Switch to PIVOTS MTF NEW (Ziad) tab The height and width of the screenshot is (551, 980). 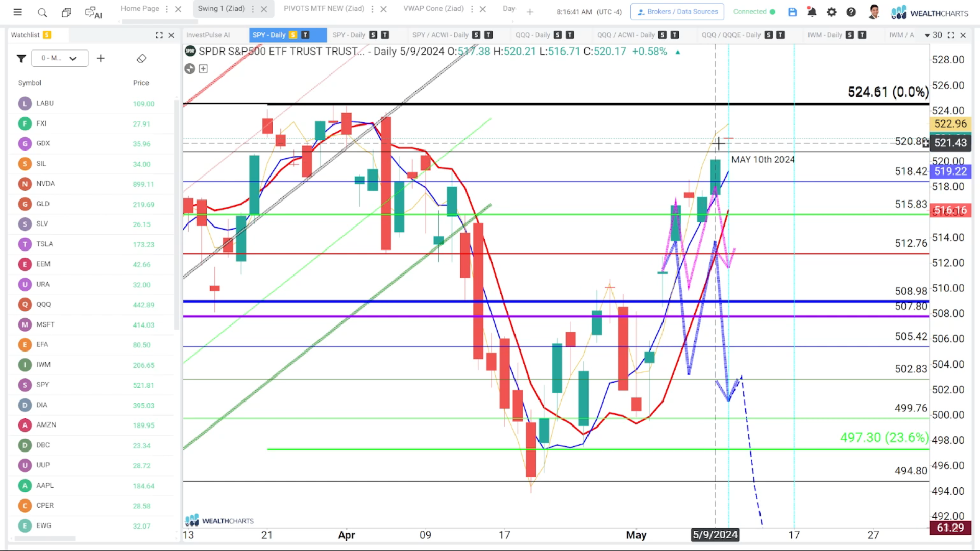coord(324,9)
